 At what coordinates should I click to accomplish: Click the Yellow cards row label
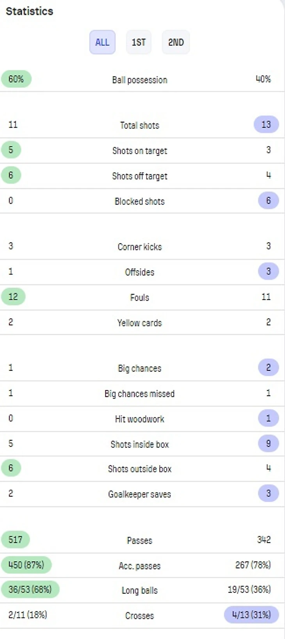pyautogui.click(x=139, y=323)
